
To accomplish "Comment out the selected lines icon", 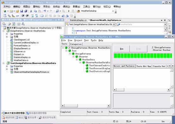I will (x=32, y=16).
